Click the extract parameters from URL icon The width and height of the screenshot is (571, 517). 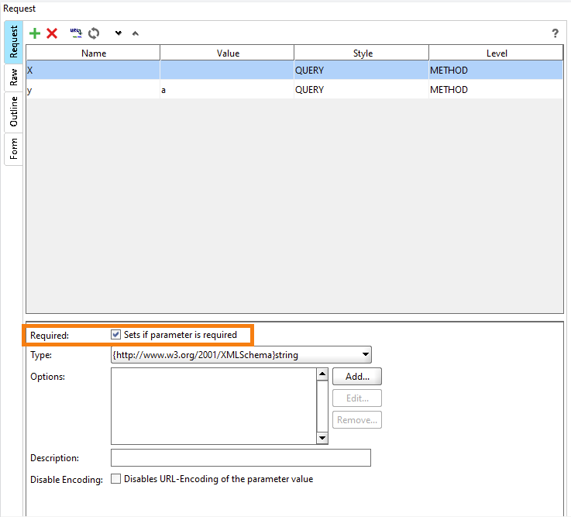point(76,33)
